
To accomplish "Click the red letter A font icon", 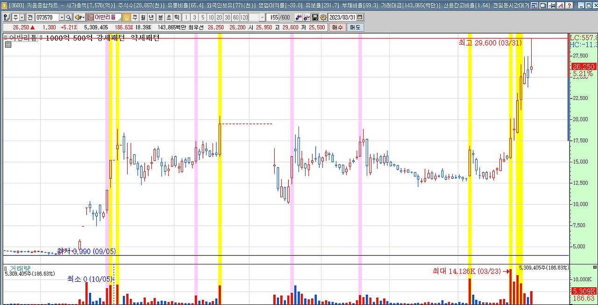I will (560, 6).
